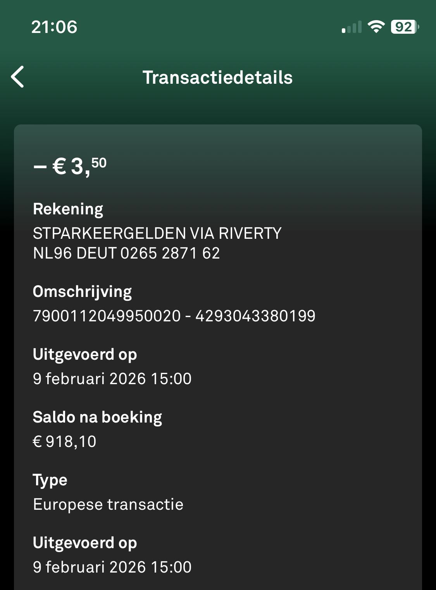Tap the Type label

point(50,480)
